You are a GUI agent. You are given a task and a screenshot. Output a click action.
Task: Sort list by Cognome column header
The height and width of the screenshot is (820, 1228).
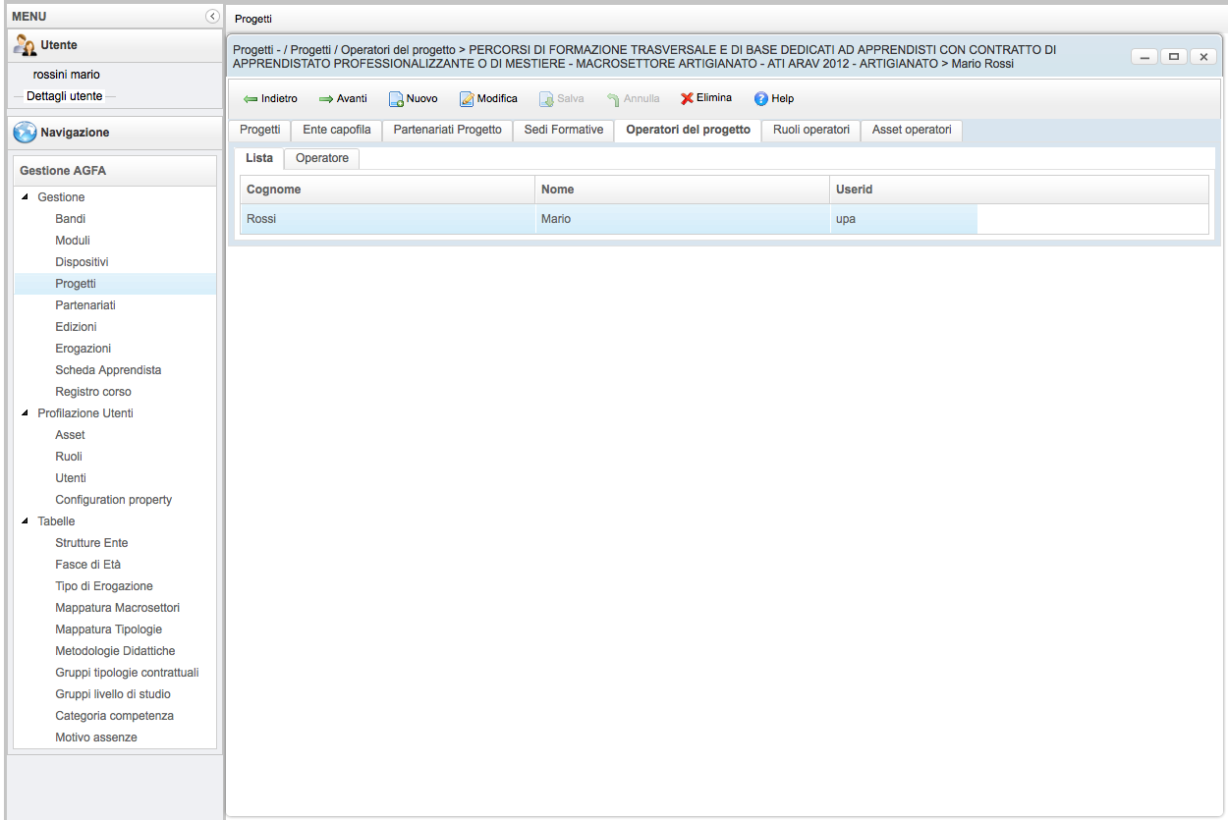[x=387, y=190]
